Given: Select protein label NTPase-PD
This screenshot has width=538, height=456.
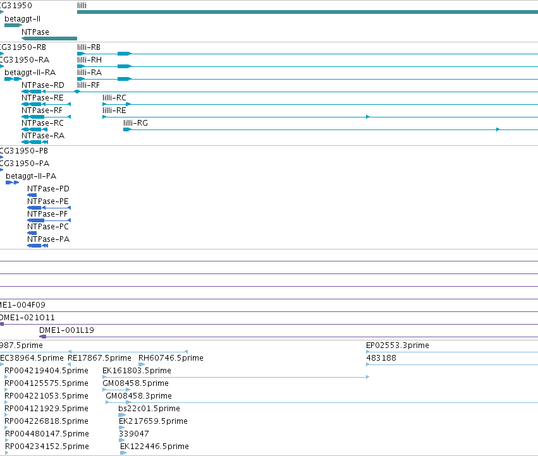Looking at the screenshot, I should (x=48, y=189).
